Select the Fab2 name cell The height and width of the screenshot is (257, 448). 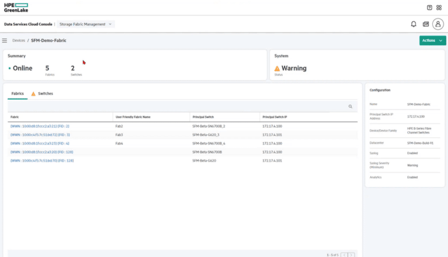click(x=119, y=126)
